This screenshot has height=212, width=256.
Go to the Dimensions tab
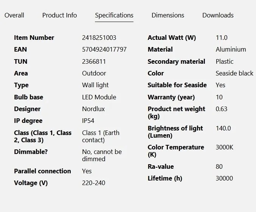point(168,15)
